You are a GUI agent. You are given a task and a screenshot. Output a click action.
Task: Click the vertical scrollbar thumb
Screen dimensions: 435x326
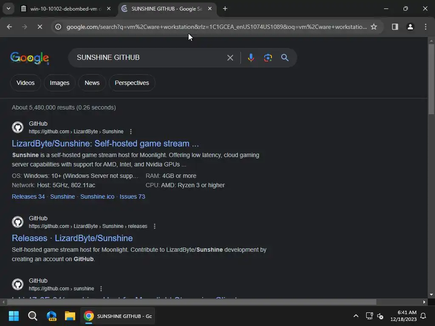coord(431,79)
